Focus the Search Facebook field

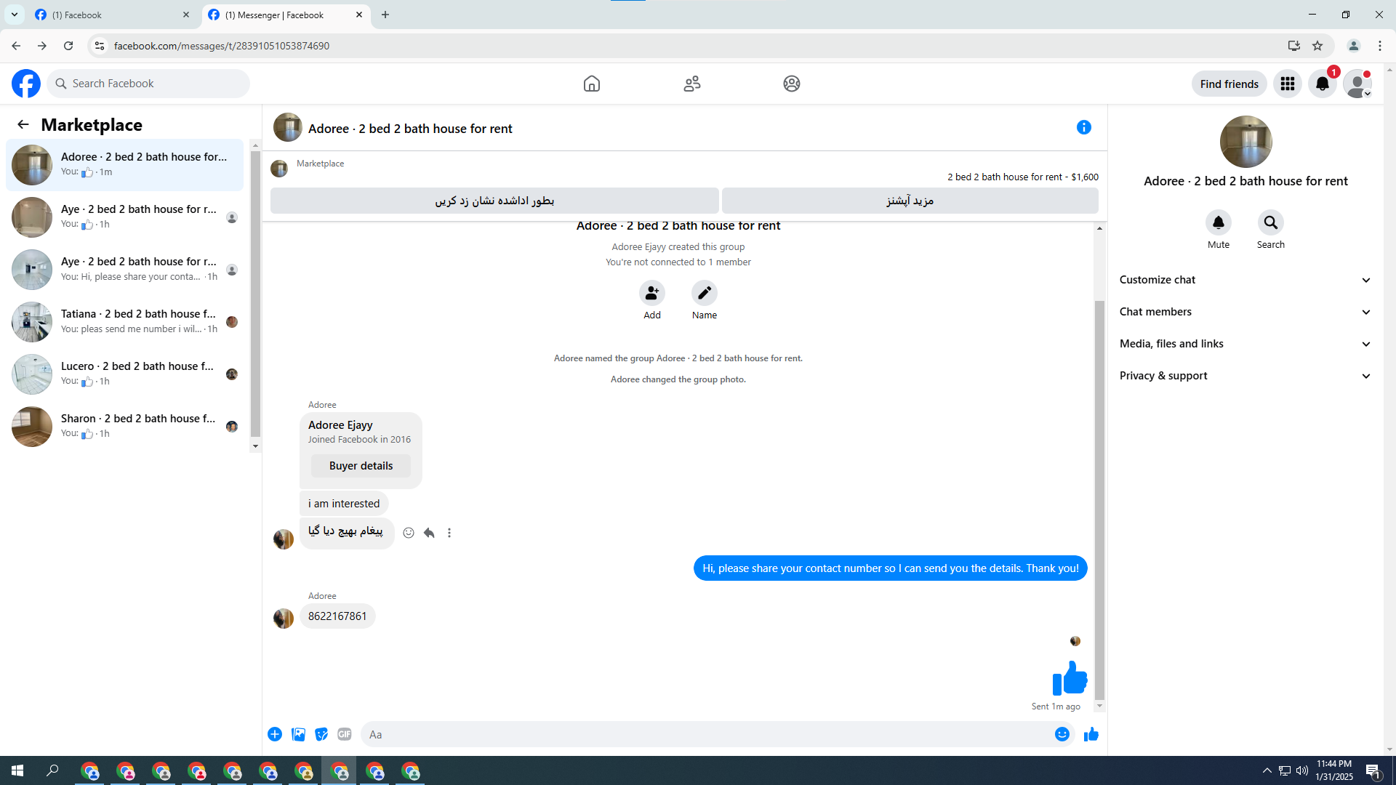point(148,84)
